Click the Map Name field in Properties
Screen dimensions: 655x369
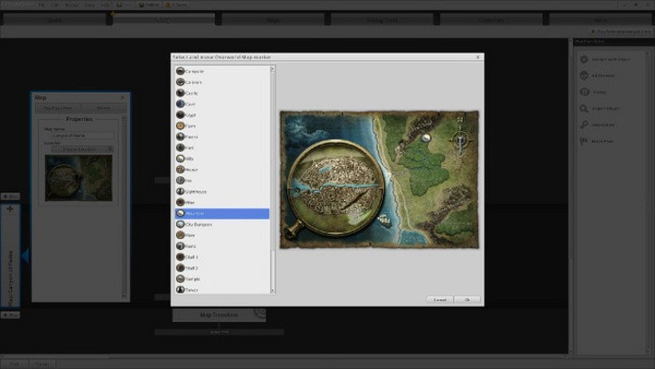tap(83, 136)
